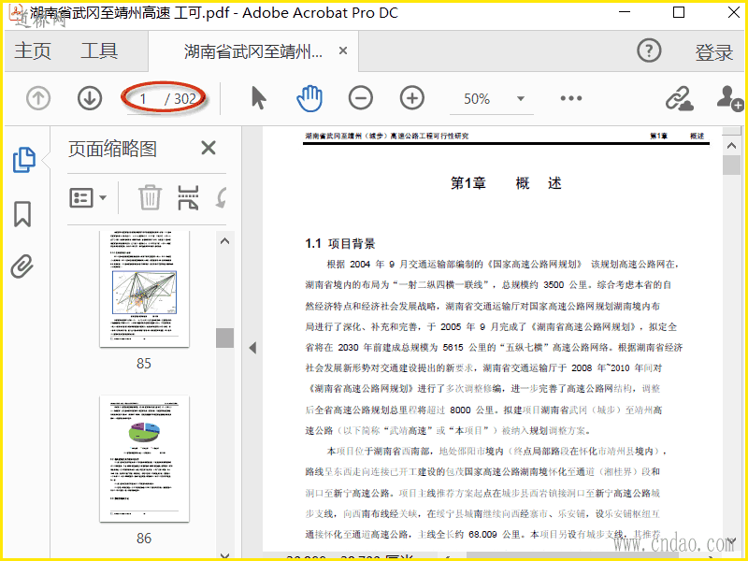Viewport: 748px width, 561px height.
Task: Maximize the Acrobat window
Action: coord(679,12)
